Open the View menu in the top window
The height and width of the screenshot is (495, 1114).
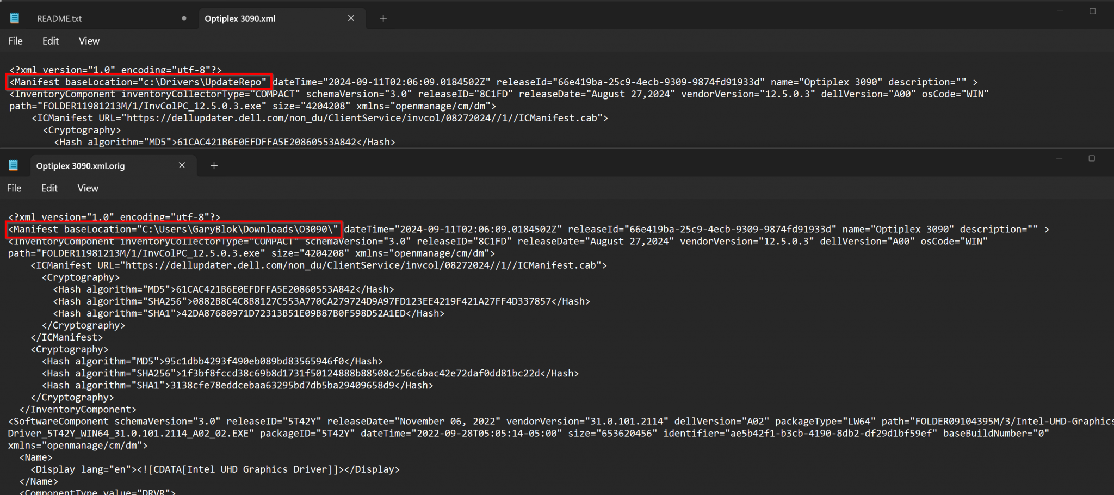89,41
